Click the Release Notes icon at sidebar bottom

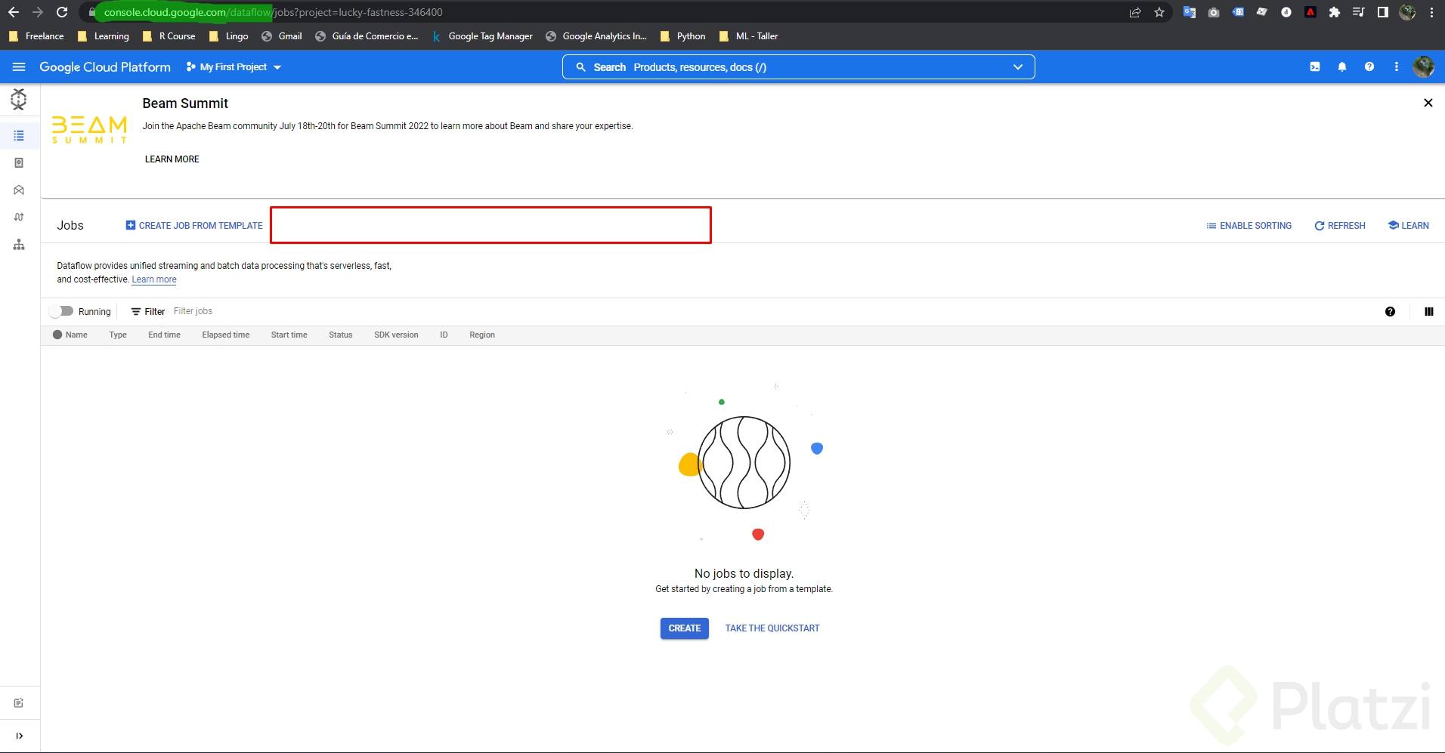point(19,703)
